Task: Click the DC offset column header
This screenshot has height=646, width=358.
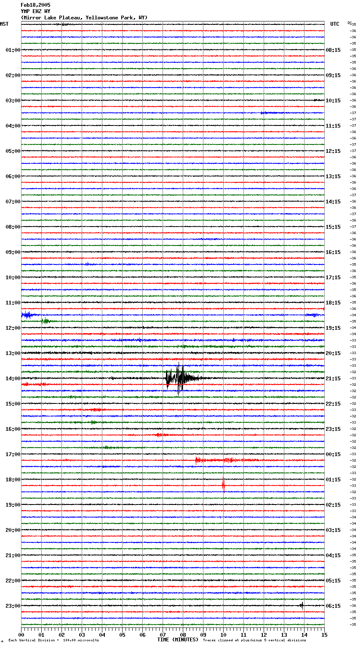Action: tap(350, 23)
